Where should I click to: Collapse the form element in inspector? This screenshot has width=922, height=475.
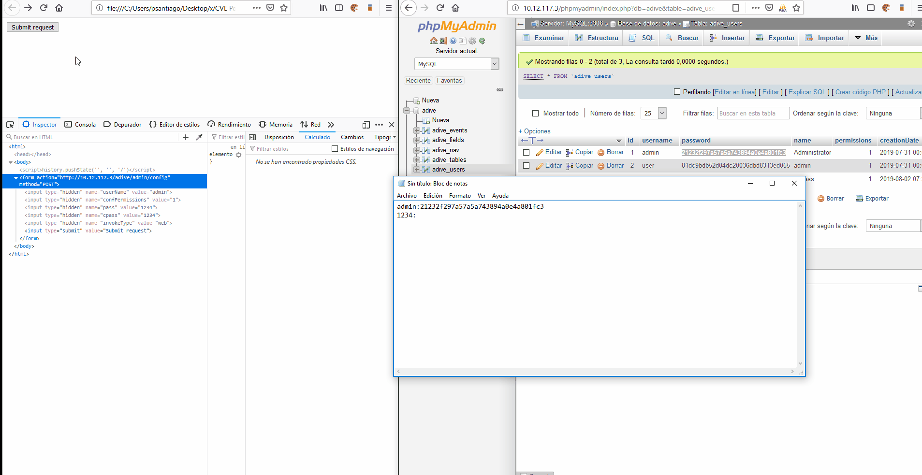tap(16, 178)
